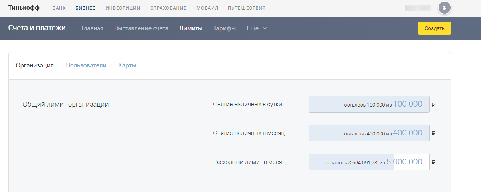This screenshot has width=481, height=192.
Task: Edit the daily cash withdrawal limit field
Action: [x=369, y=104]
